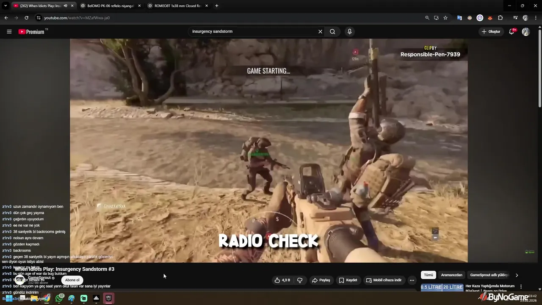
Task: Open the tab search dropdown arrow
Action: 6,6
